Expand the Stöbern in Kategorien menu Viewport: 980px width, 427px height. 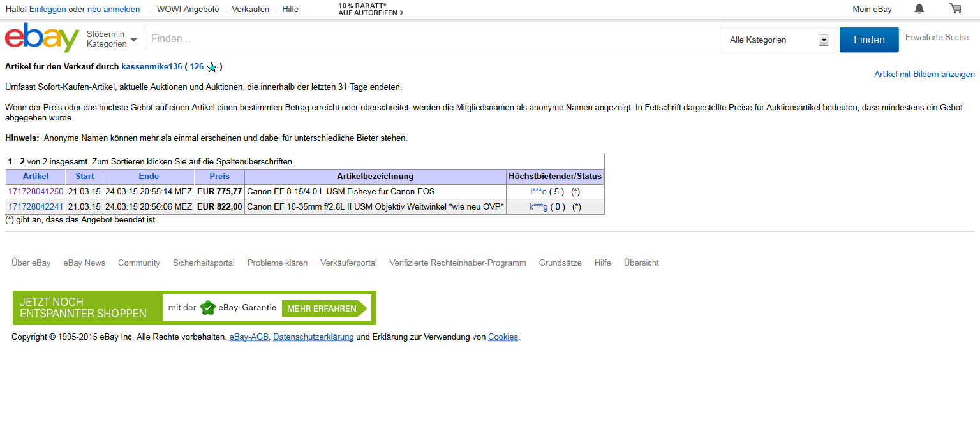tap(112, 39)
